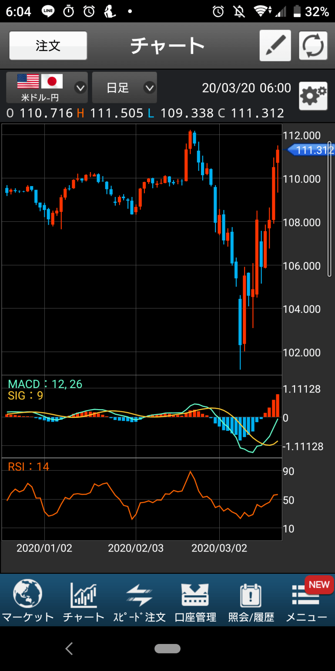Tap the pencil drawing tool icon
This screenshot has width=335, height=671.
275,45
